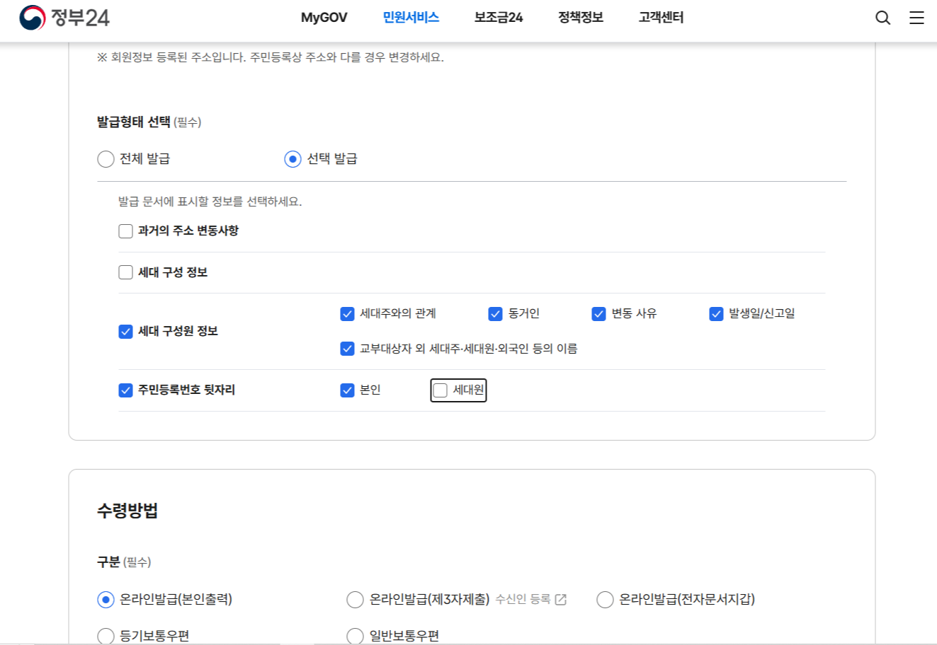Check 과거의 주소 변동사항 checkbox

[126, 231]
